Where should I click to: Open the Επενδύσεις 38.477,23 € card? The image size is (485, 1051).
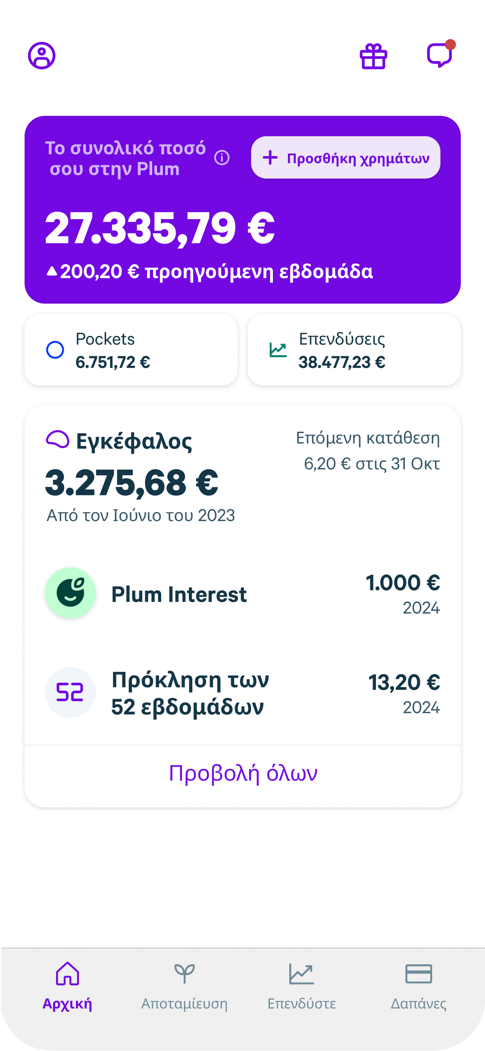354,350
